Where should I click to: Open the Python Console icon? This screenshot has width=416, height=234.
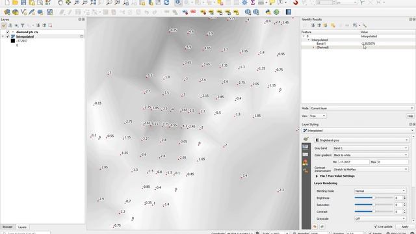[268, 12]
